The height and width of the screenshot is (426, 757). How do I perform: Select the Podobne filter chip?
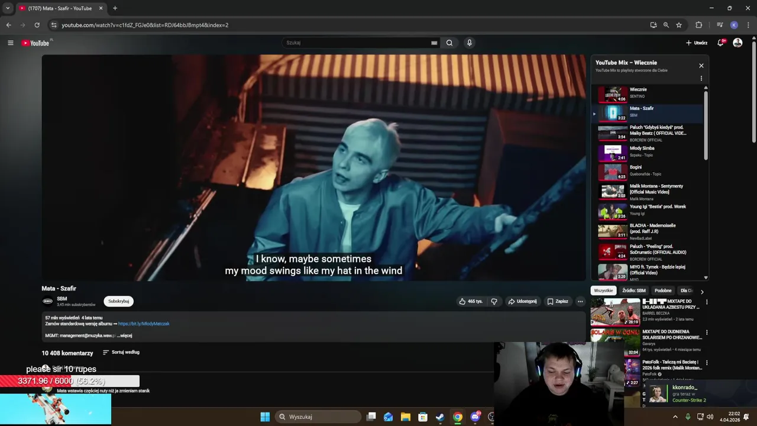[663, 291]
